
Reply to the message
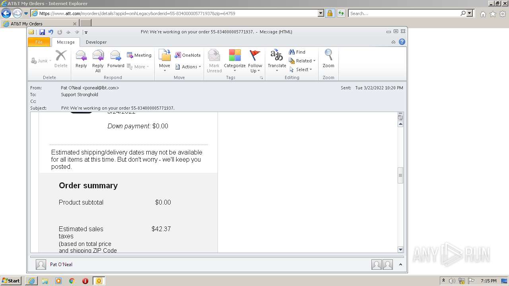(81, 60)
